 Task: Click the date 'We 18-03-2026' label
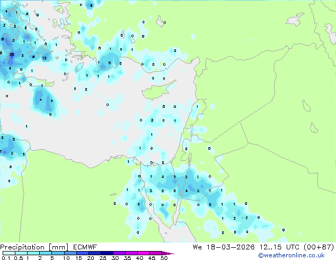tap(224, 247)
